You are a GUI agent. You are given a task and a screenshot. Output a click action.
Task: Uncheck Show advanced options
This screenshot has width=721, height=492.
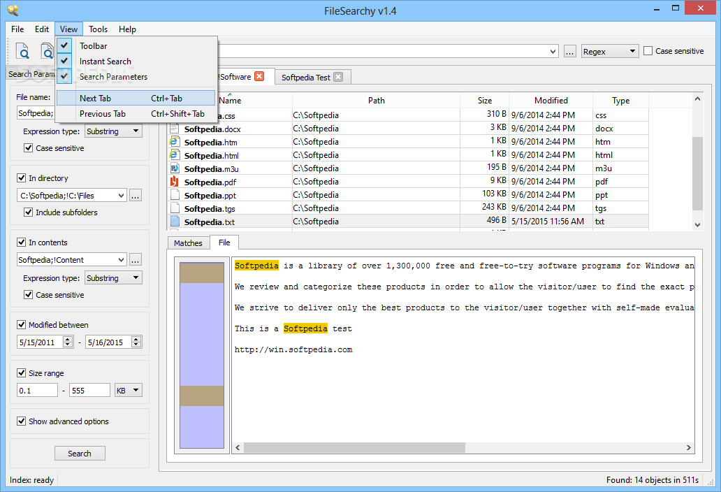21,421
